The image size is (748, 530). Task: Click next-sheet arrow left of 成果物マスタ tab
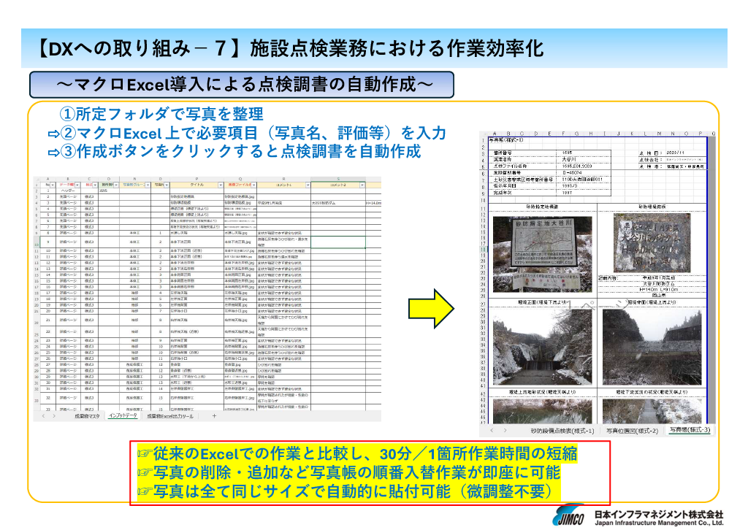(x=53, y=415)
